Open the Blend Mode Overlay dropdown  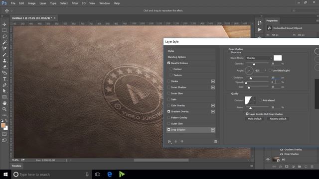coord(259,58)
